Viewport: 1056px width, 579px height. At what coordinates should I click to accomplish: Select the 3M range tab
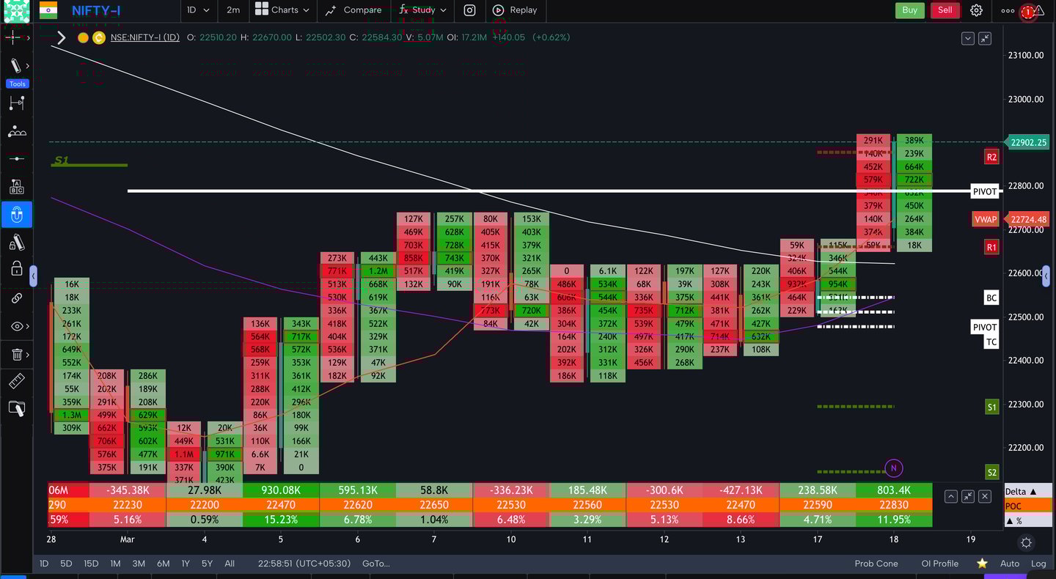coord(139,564)
